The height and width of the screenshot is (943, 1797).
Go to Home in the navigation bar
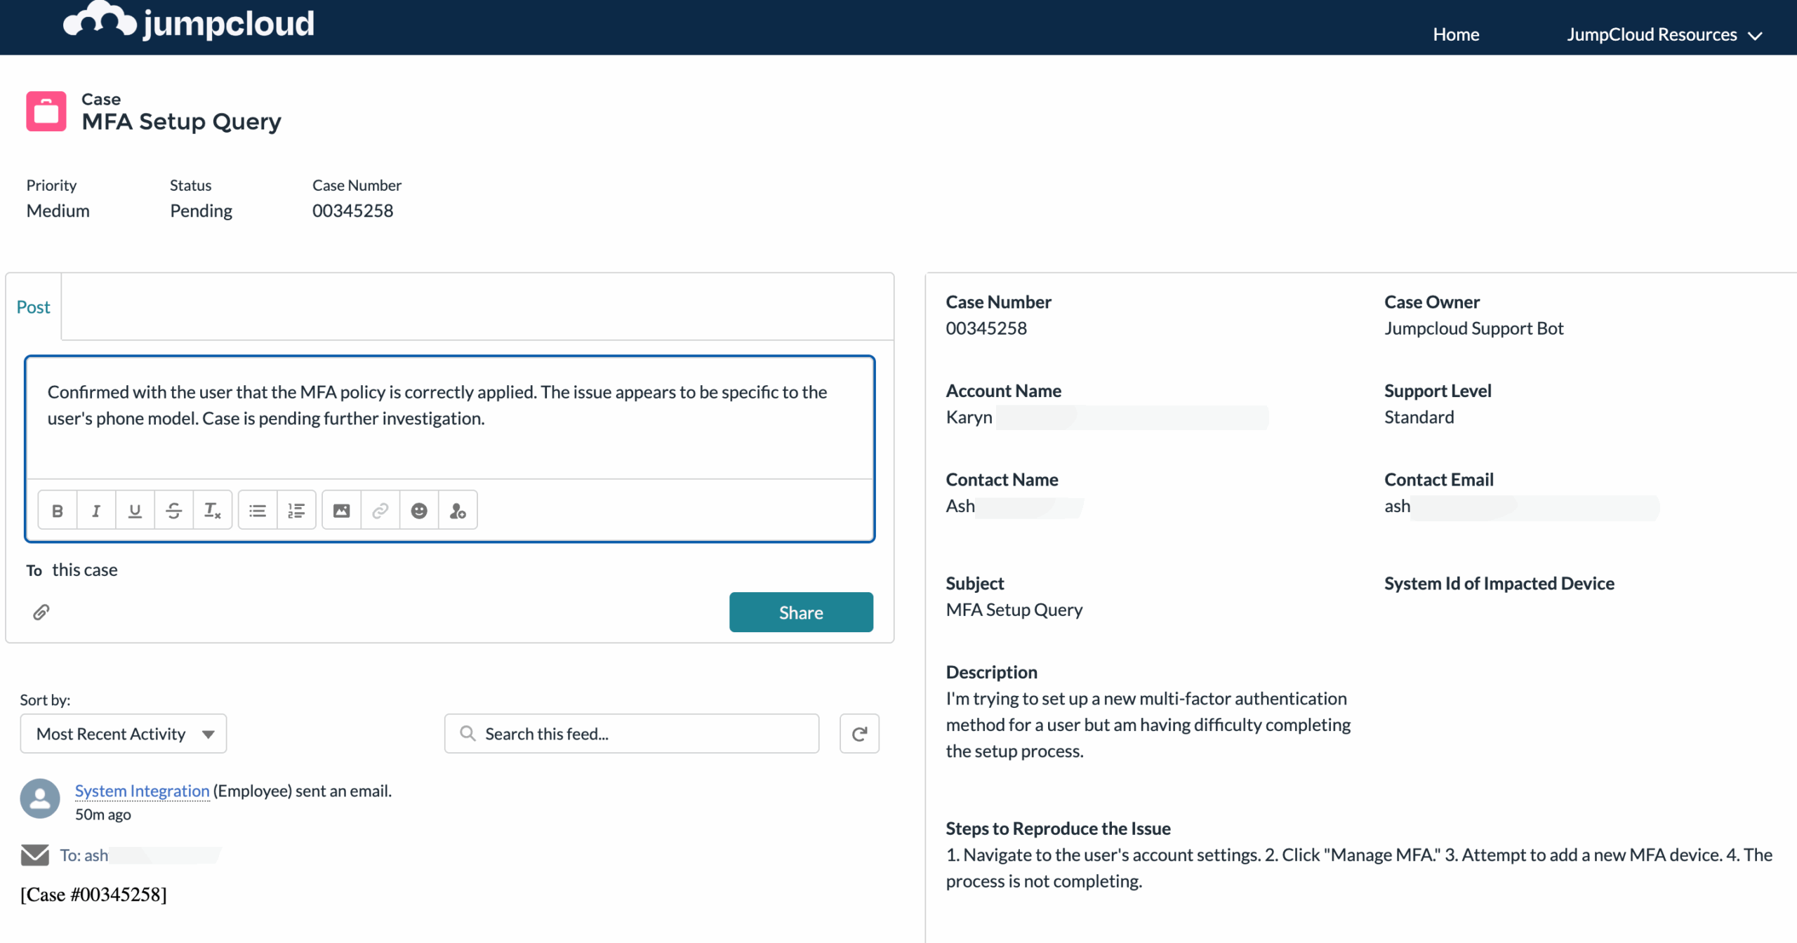(x=1456, y=34)
